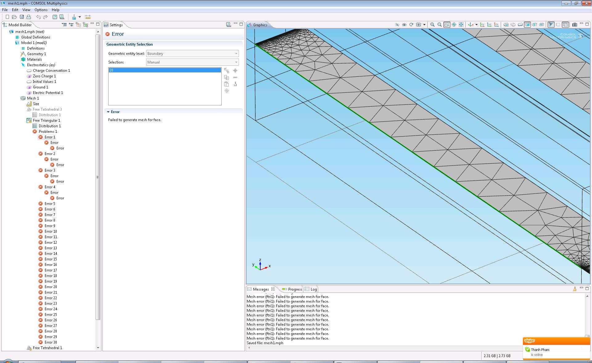Open the model file folder icon
Screen dimensions: 592x363
pos(14,17)
